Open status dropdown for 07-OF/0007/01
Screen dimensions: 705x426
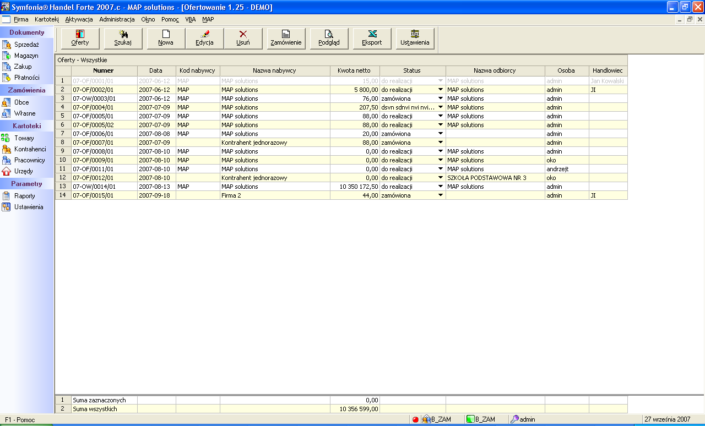[441, 143]
